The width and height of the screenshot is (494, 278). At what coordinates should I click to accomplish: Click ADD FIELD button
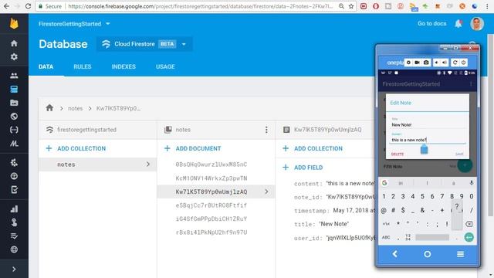(303, 168)
